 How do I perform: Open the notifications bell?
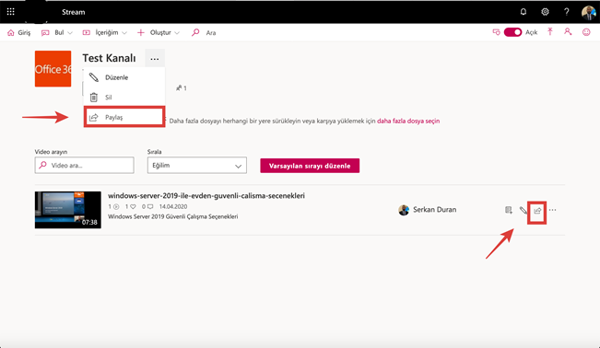(x=524, y=12)
